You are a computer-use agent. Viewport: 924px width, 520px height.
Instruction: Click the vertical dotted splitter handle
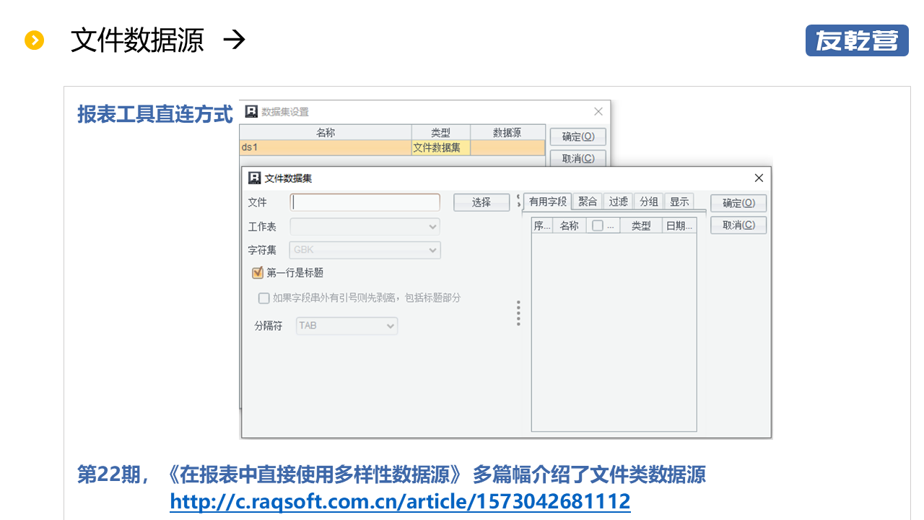click(x=518, y=313)
